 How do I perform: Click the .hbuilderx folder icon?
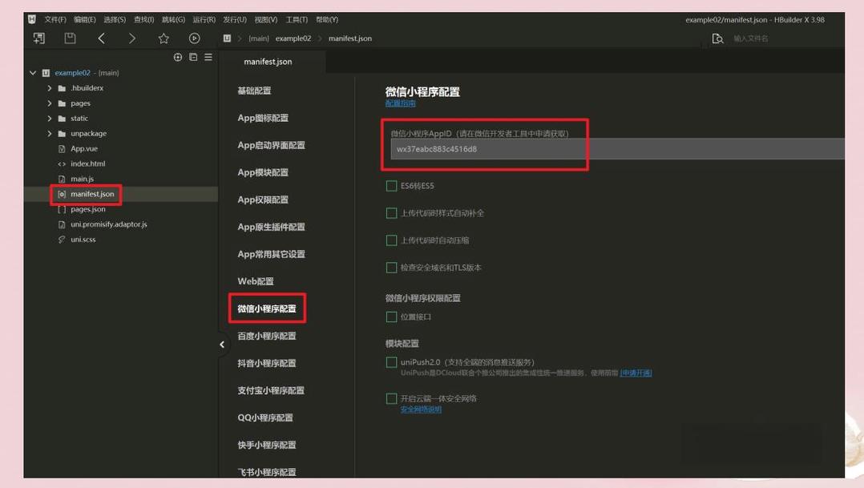[x=62, y=88]
